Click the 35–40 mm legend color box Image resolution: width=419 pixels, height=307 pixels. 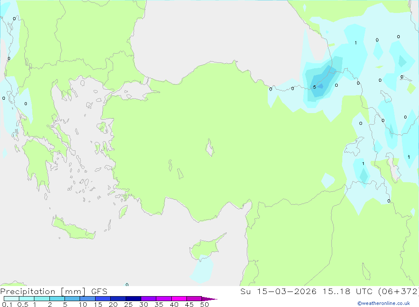click(x=164, y=299)
